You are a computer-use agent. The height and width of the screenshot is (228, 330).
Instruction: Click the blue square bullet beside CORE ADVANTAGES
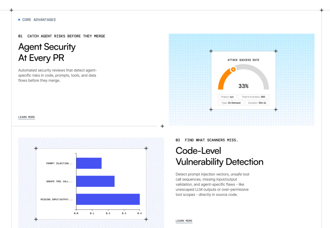point(19,19)
